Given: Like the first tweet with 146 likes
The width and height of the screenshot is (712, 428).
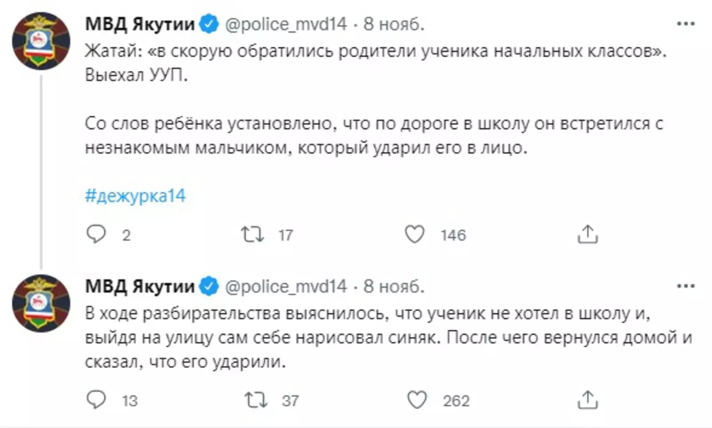Looking at the screenshot, I should 414,234.
